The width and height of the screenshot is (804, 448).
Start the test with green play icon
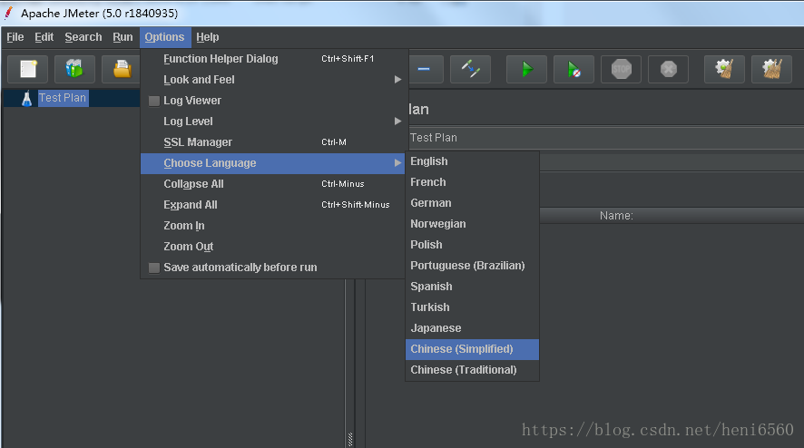[526, 69]
